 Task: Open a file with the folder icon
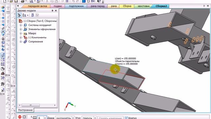pyautogui.click(x=12, y=1)
